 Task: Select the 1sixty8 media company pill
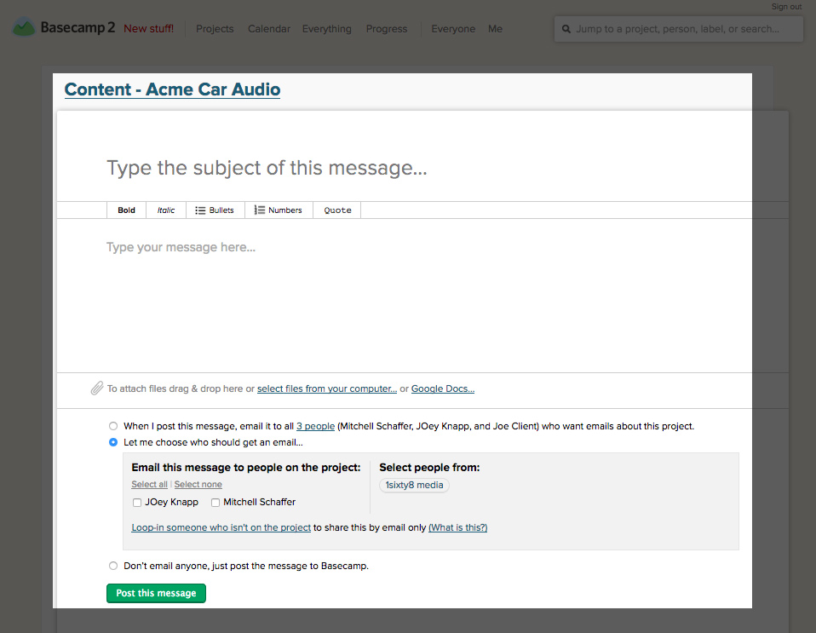(414, 485)
